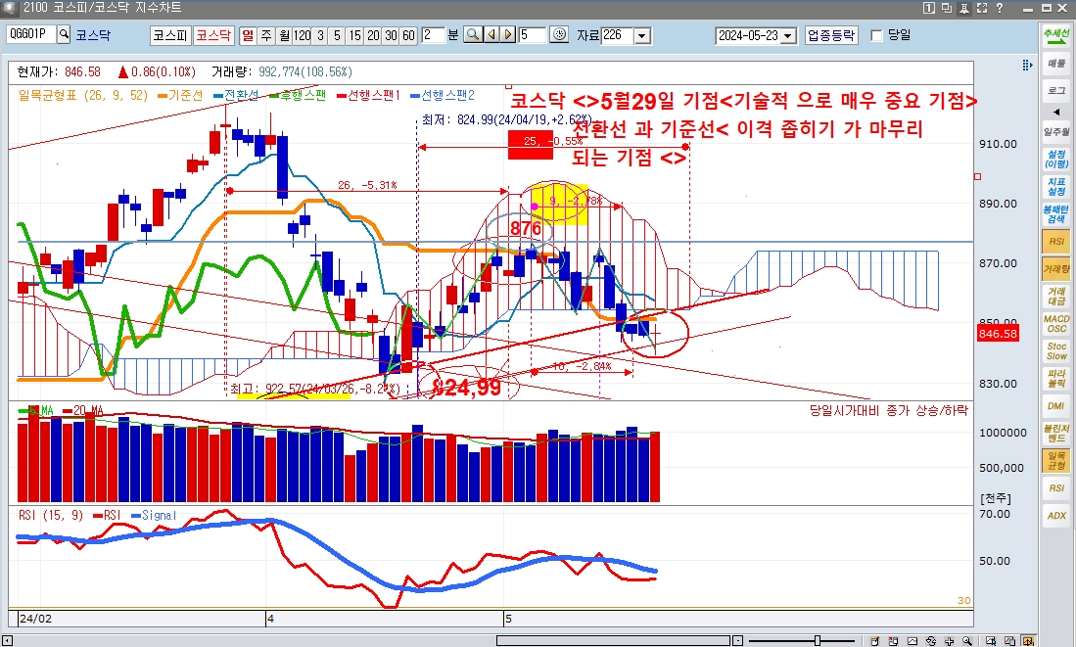Select 일 daily chart period

click(x=248, y=35)
